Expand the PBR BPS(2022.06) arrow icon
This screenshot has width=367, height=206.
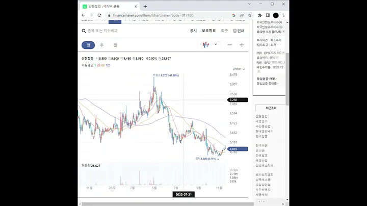point(284,63)
